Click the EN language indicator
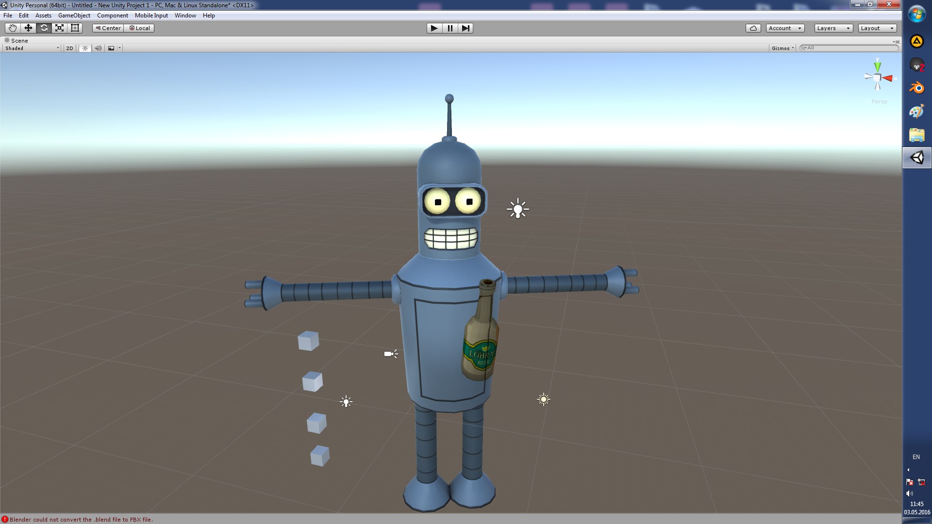The image size is (932, 524). [x=916, y=457]
